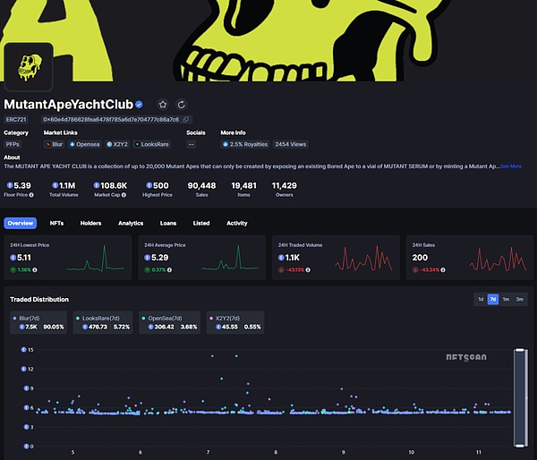Click the favorite star icon beside collection name
The width and height of the screenshot is (537, 460).
[x=163, y=105]
